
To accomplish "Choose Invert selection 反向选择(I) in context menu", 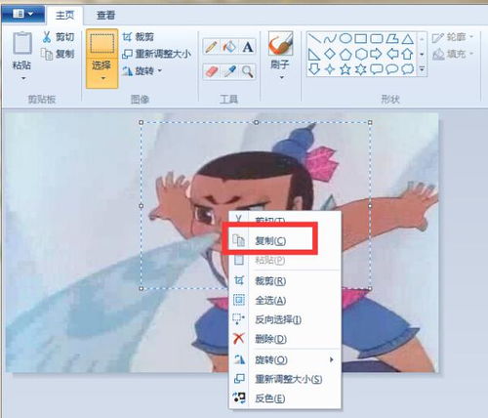I will click(285, 319).
